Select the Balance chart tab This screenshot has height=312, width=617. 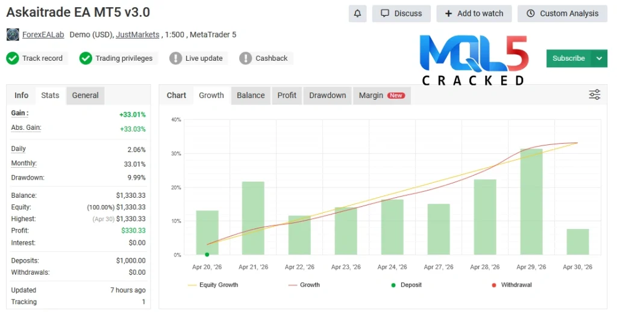click(251, 96)
